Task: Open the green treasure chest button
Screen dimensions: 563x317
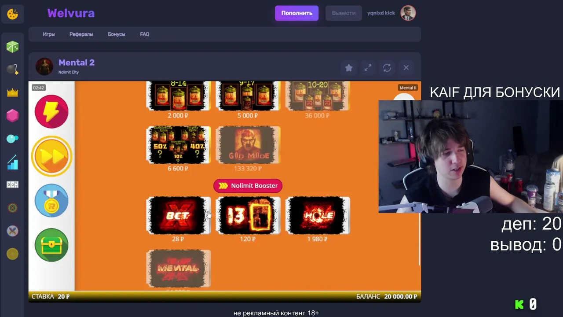Action: tap(51, 245)
